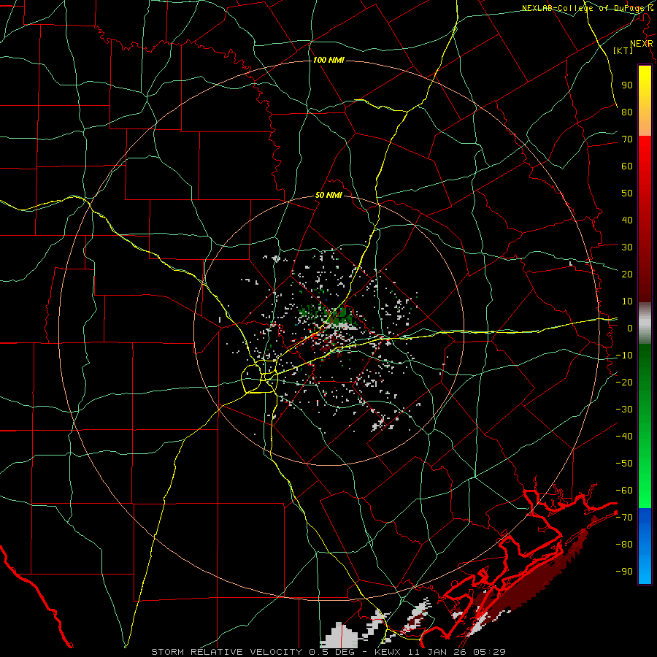The width and height of the screenshot is (657, 657).
Task: Click the 70 value on velocity scale
Action: coord(627,139)
